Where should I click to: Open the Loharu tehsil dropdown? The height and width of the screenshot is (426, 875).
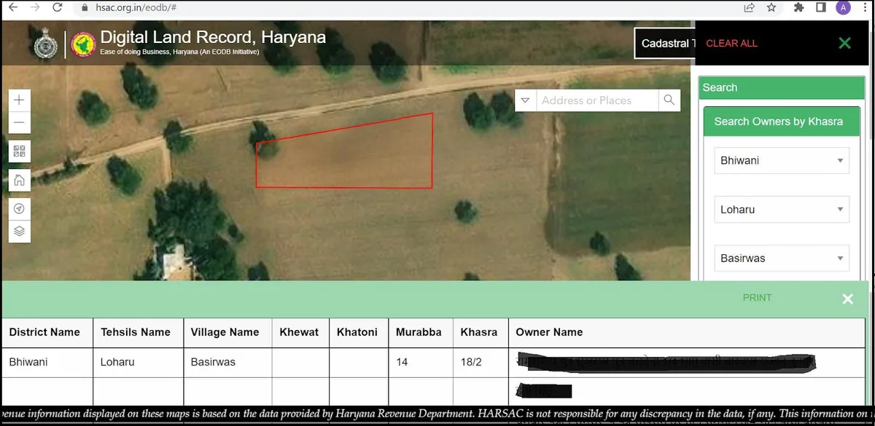(x=781, y=209)
